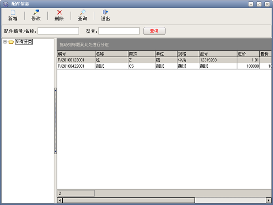This screenshot has height=205, width=273.
Task: Click the 删除 (Delete) red X icon
Action: point(59,12)
